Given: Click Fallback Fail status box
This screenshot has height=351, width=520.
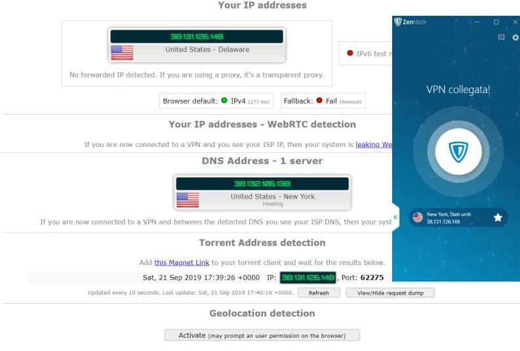Looking at the screenshot, I should point(323,101).
